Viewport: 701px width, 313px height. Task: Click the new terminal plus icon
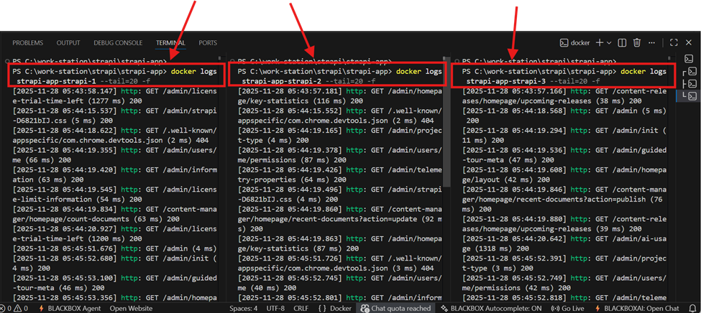600,43
